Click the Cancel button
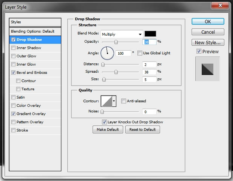 208,32
